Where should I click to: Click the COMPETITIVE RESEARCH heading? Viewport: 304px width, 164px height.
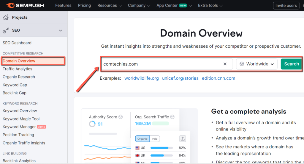coord(23,53)
